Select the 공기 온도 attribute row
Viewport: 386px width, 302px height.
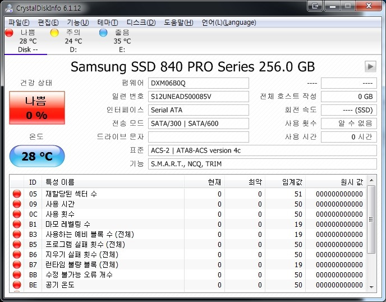tap(188, 285)
